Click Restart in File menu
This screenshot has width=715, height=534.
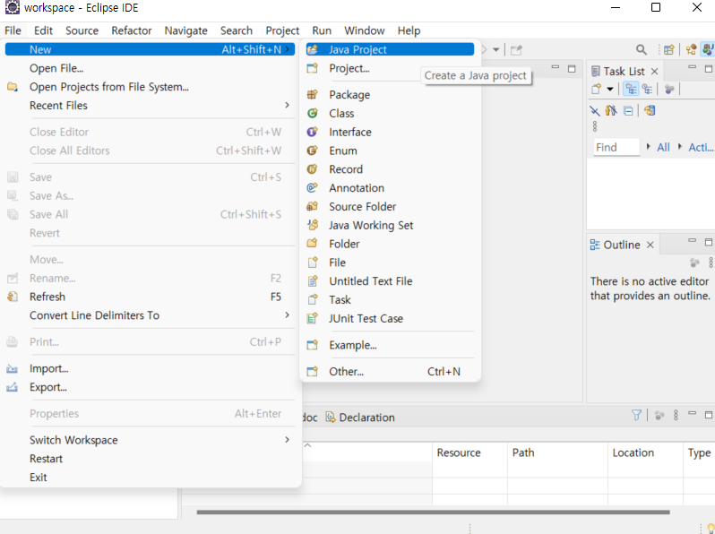(x=150, y=459)
